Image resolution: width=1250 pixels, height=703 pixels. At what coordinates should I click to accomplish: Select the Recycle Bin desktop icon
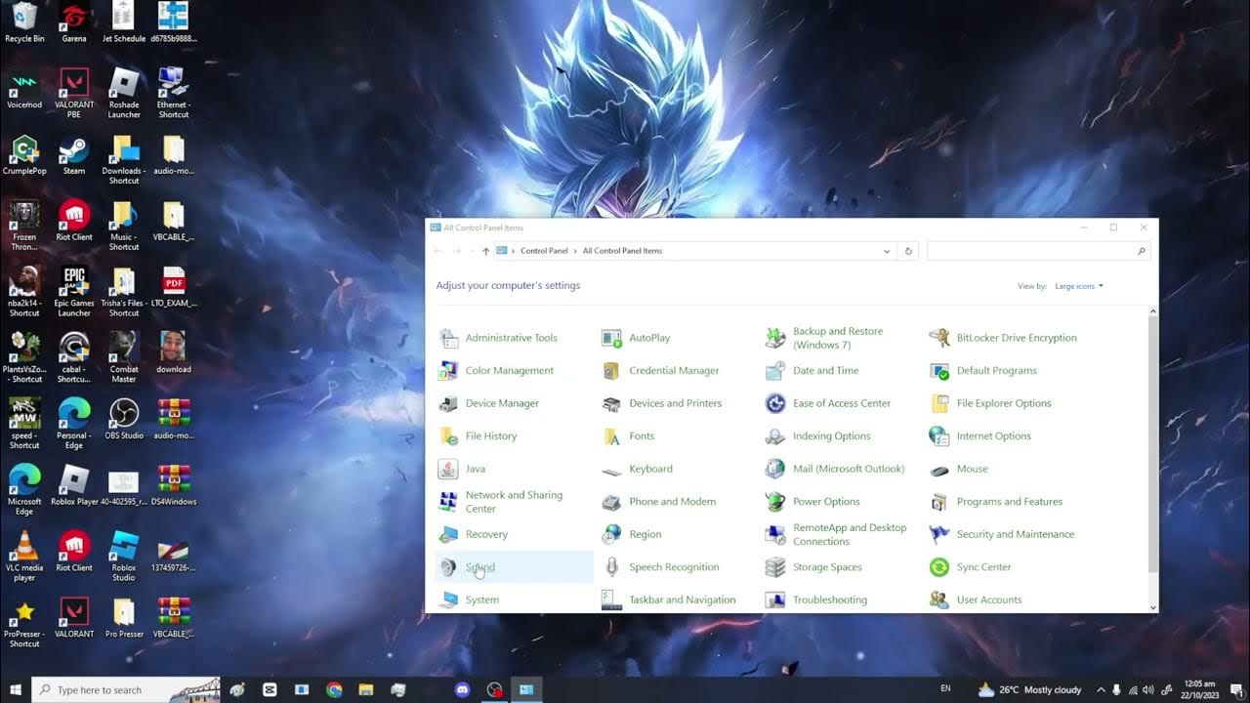coord(24,22)
